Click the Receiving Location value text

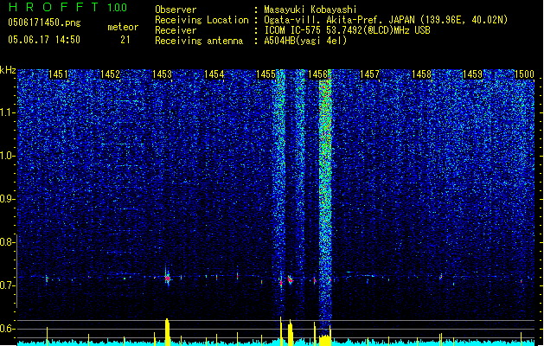pos(386,20)
